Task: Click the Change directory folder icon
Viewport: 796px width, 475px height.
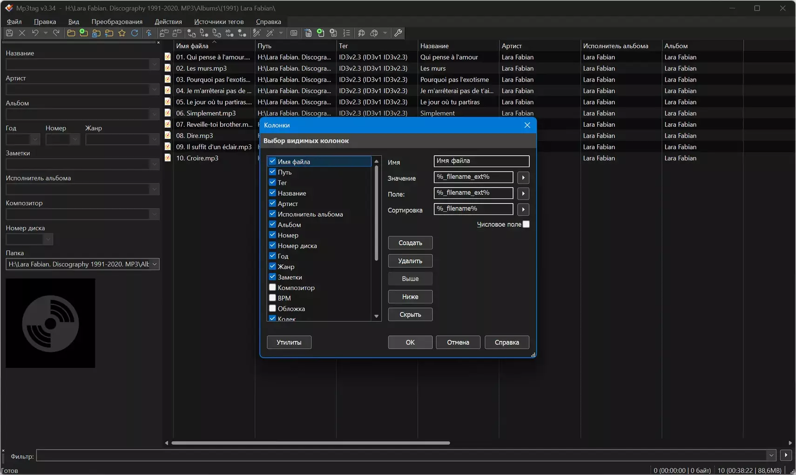Action: coord(71,33)
